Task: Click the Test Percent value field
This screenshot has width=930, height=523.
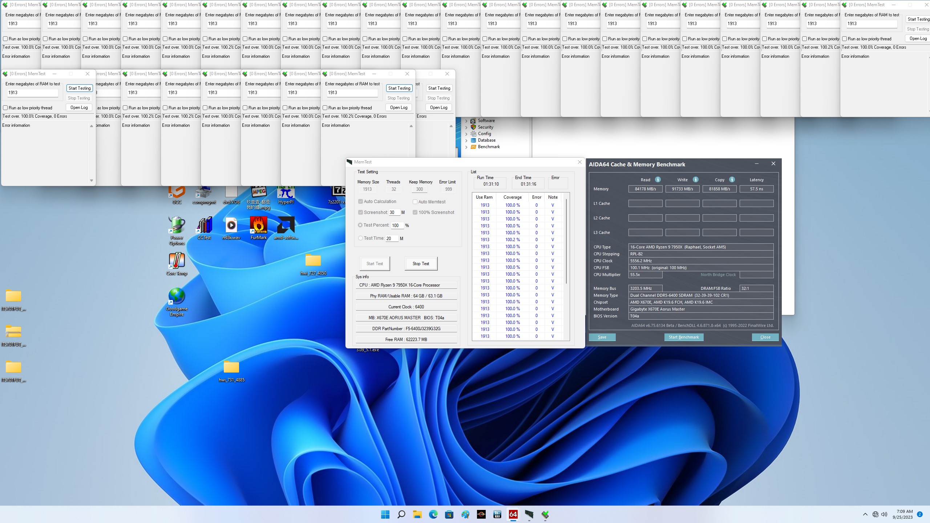Action: coord(397,226)
